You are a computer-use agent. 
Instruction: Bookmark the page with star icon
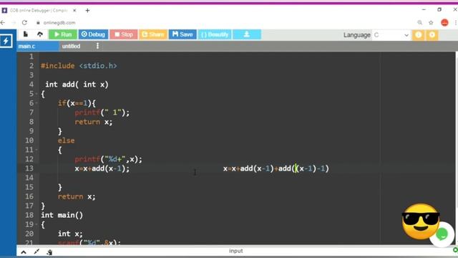[x=431, y=22]
